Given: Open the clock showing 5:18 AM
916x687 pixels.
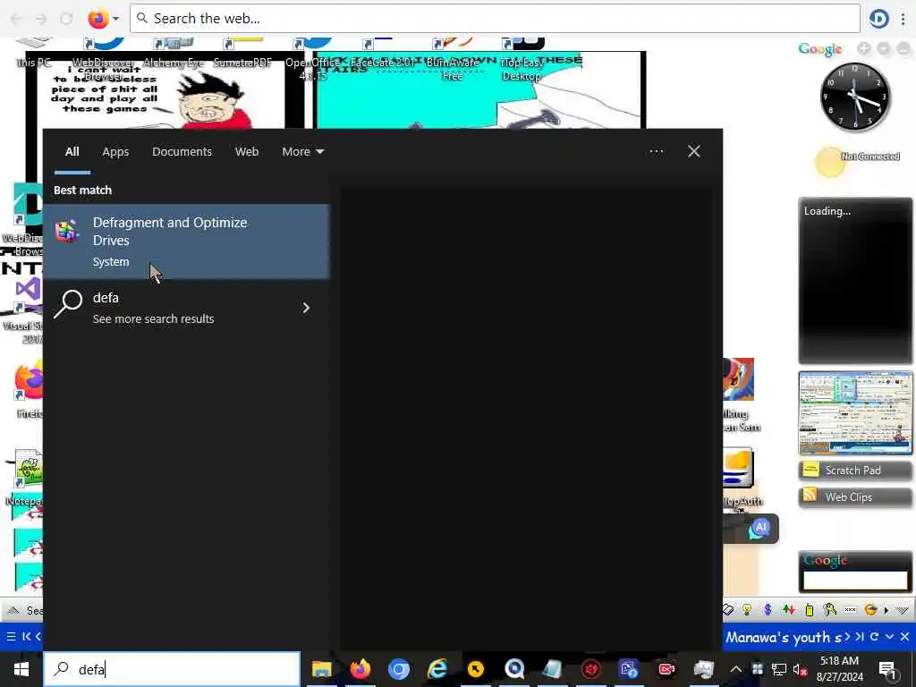Looking at the screenshot, I should [839, 669].
